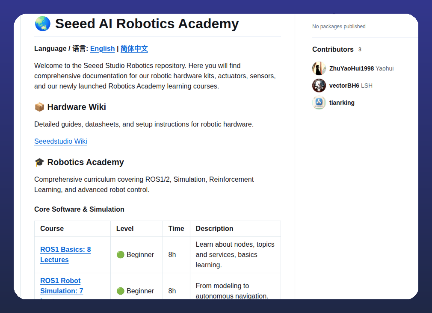The width and height of the screenshot is (432, 313).
Task: Open vectorBH6 contributor avatar
Action: [x=319, y=86]
